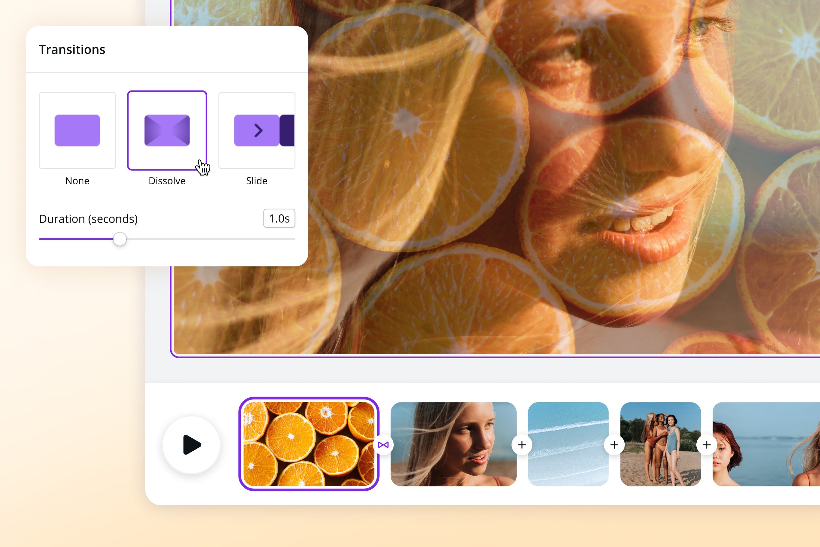The height and width of the screenshot is (547, 820).
Task: Click the Duration (seconds) label
Action: tap(89, 219)
